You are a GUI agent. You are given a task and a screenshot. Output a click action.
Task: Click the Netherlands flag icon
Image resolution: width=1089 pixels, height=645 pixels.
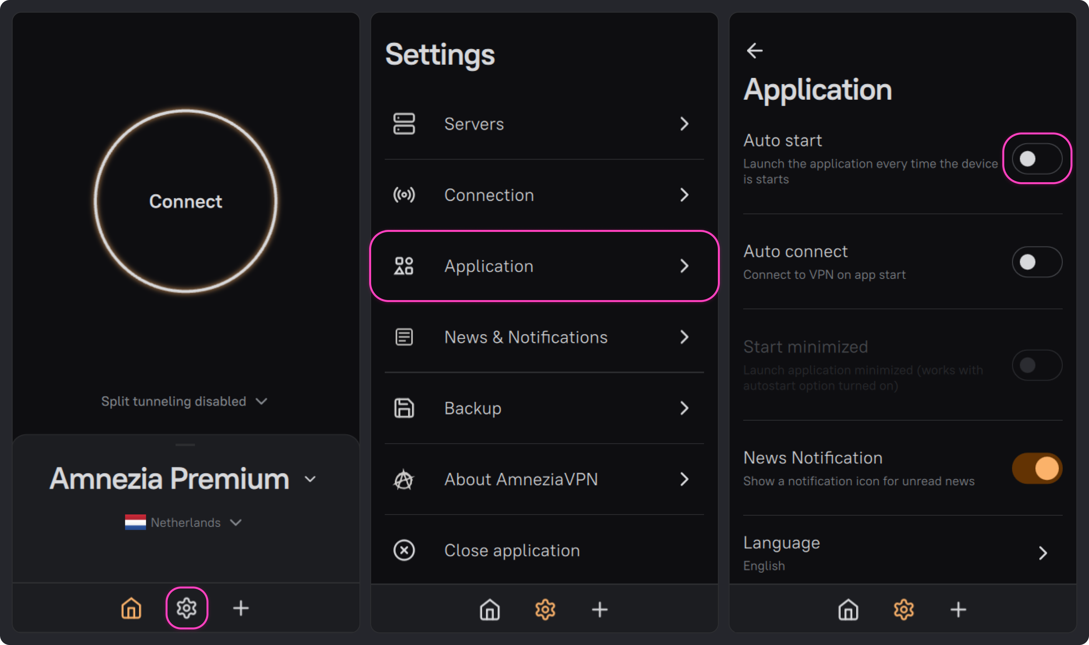[135, 522]
